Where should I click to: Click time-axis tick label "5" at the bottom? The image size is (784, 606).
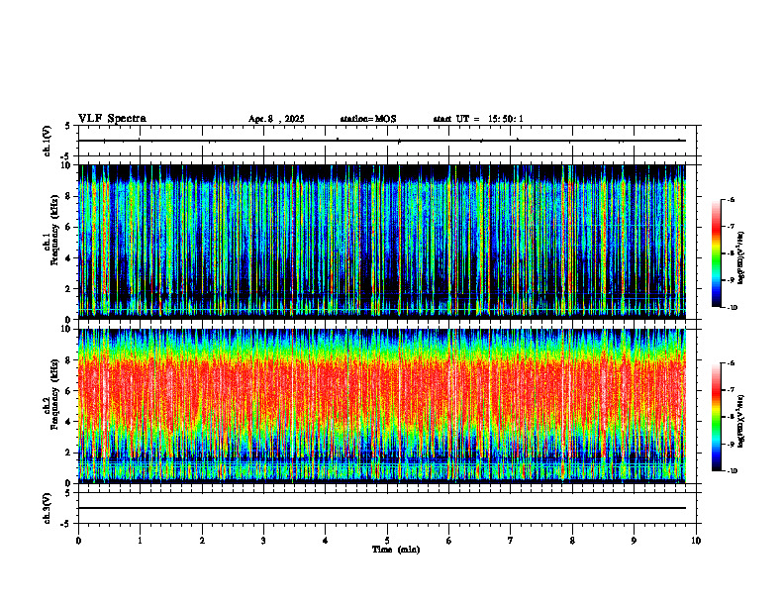pyautogui.click(x=387, y=541)
